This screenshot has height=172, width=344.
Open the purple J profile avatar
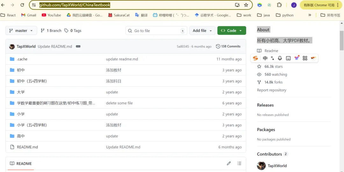pos(294,5)
